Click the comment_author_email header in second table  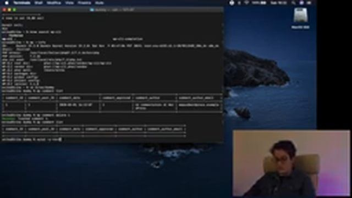pyautogui.click(x=165, y=129)
